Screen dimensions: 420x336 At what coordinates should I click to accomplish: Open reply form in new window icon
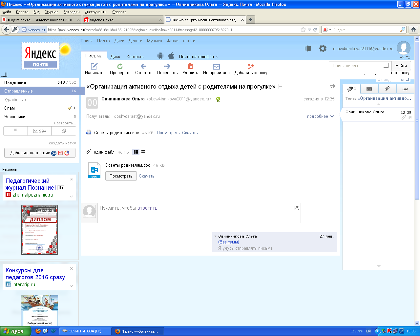(x=296, y=208)
